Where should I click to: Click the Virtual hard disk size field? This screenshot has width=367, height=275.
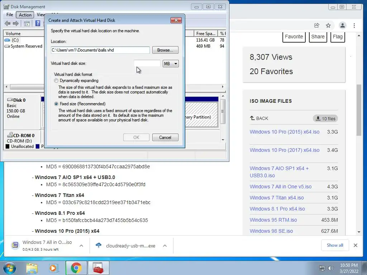147,63
